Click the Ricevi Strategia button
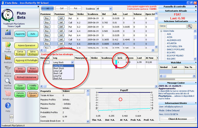Image resolution: width=198 pixels, height=128 pixels. [33, 70]
